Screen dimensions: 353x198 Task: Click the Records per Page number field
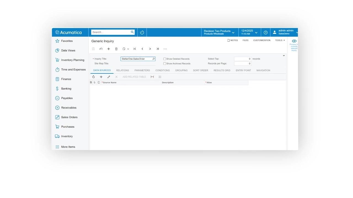[x=243, y=64]
